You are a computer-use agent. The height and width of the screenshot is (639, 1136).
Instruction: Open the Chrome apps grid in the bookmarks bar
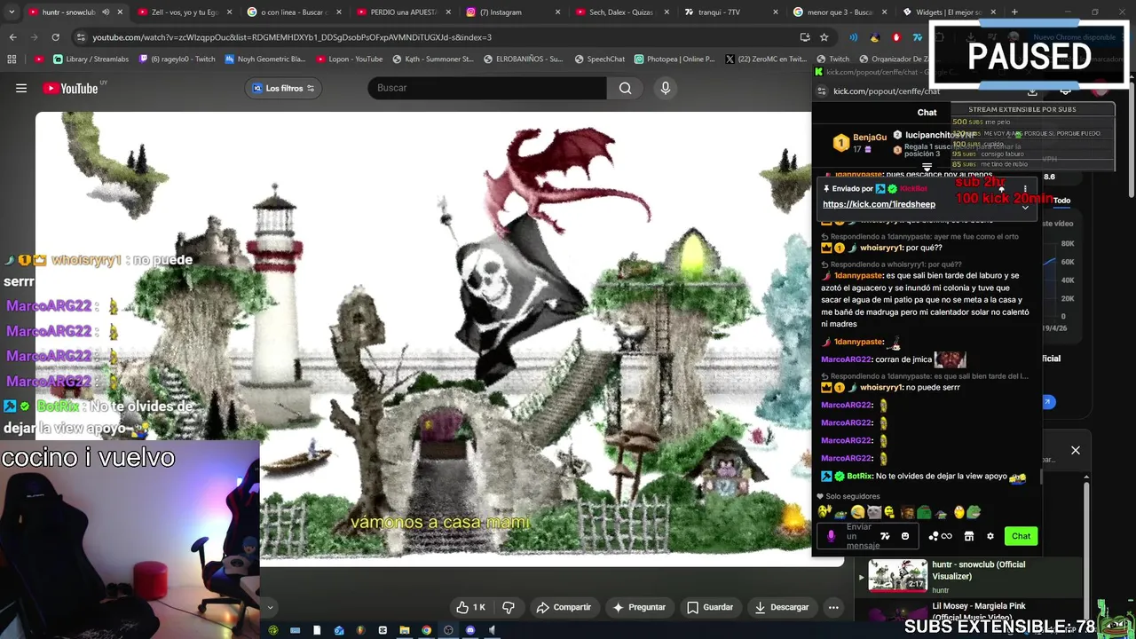pos(12,59)
